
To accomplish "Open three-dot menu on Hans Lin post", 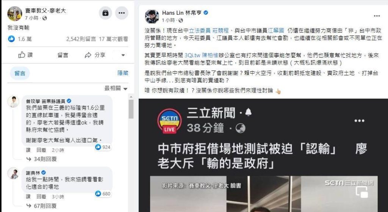I will point(377,16).
